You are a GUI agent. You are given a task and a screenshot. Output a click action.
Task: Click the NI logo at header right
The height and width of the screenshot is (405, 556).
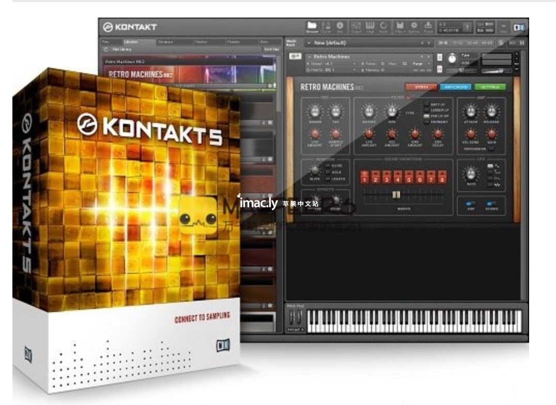pos(519,27)
